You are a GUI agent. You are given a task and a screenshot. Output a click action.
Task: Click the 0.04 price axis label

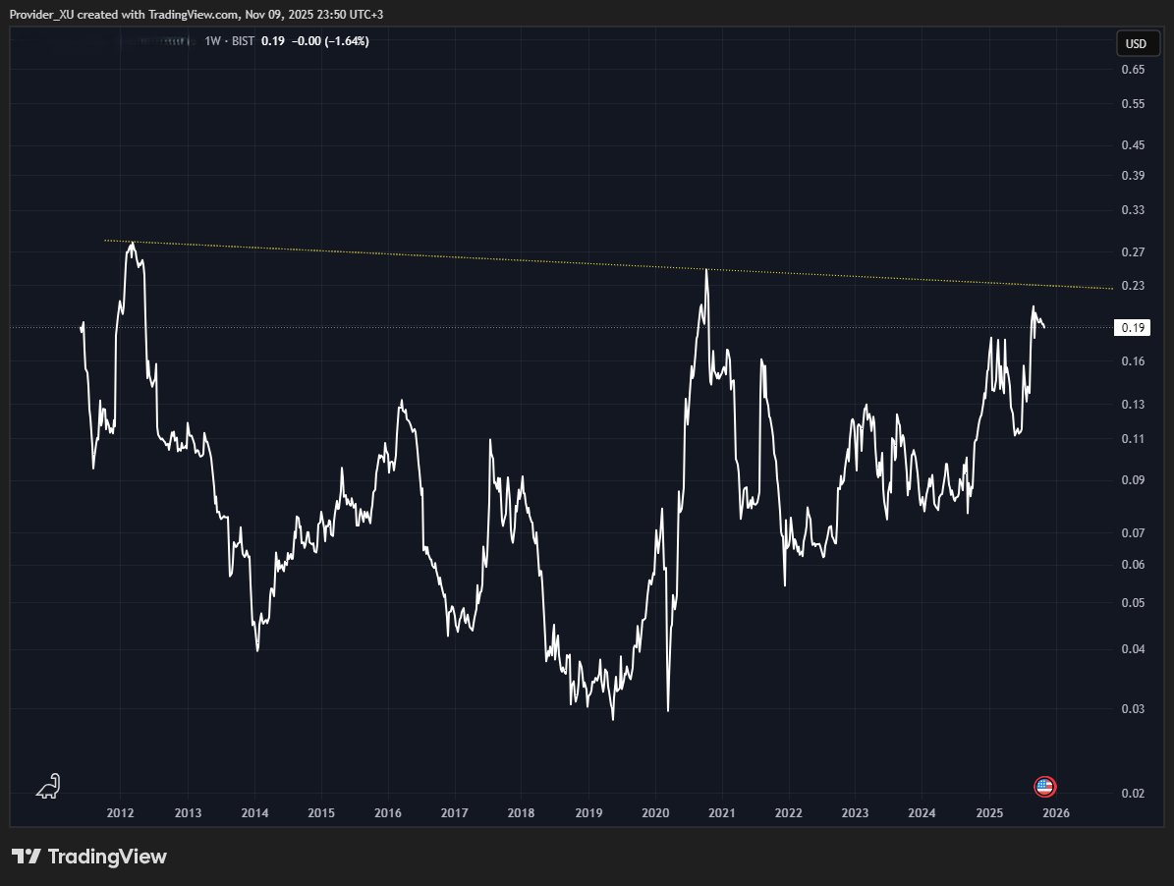pos(1133,649)
